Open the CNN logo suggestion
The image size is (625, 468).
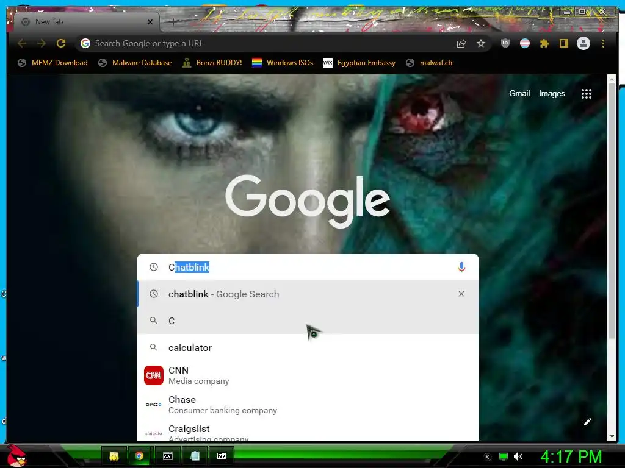(x=154, y=375)
